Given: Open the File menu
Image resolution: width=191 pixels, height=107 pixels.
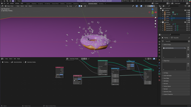Looking at the screenshot, I should [4, 4].
